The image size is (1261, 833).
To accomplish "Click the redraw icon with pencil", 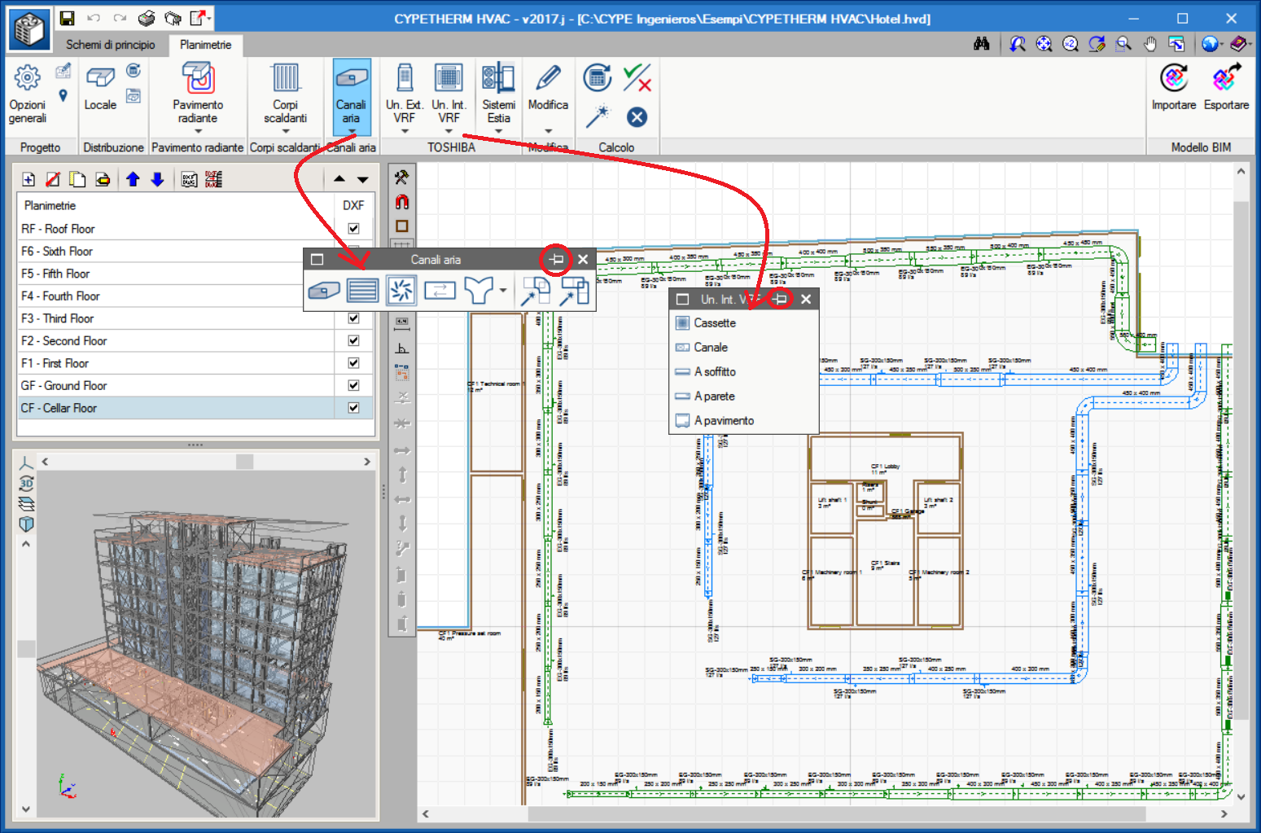I will [x=1097, y=44].
